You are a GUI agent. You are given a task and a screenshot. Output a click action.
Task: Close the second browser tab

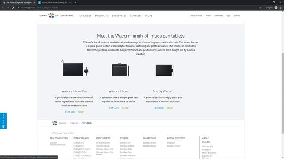point(70,3)
